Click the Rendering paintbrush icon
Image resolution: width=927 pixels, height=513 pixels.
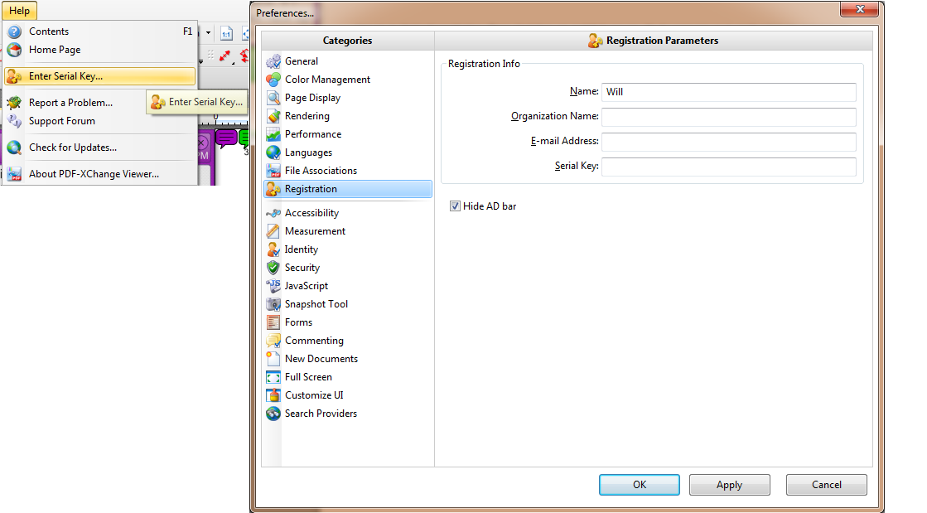(x=273, y=116)
